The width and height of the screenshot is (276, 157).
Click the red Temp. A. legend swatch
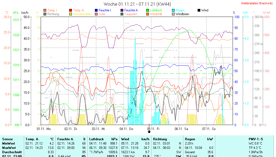[x=71, y=10]
